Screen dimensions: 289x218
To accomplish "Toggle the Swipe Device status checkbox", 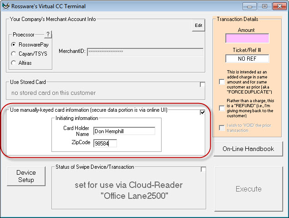I will tap(203, 170).
